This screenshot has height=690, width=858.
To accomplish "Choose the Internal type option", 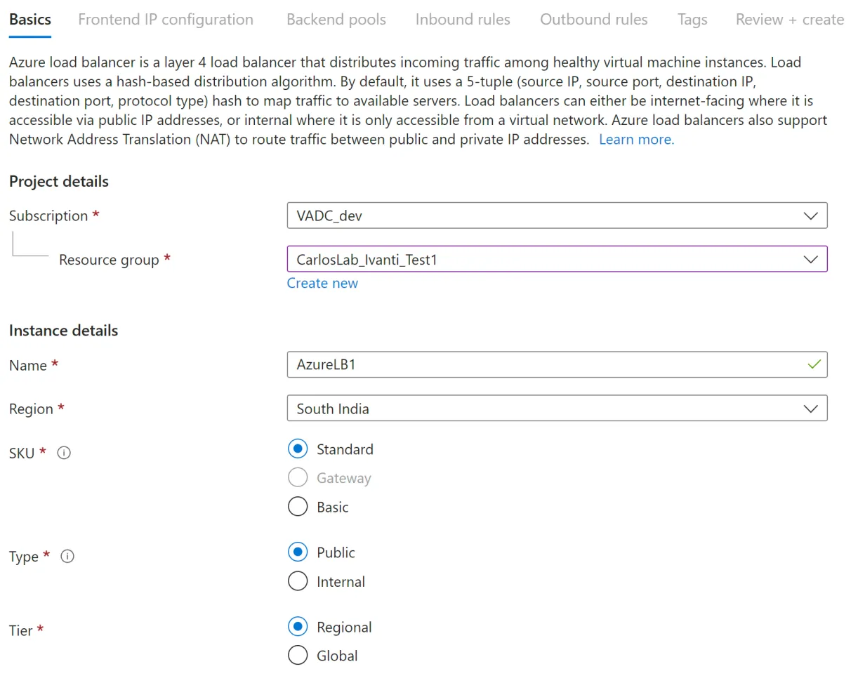I will click(298, 581).
